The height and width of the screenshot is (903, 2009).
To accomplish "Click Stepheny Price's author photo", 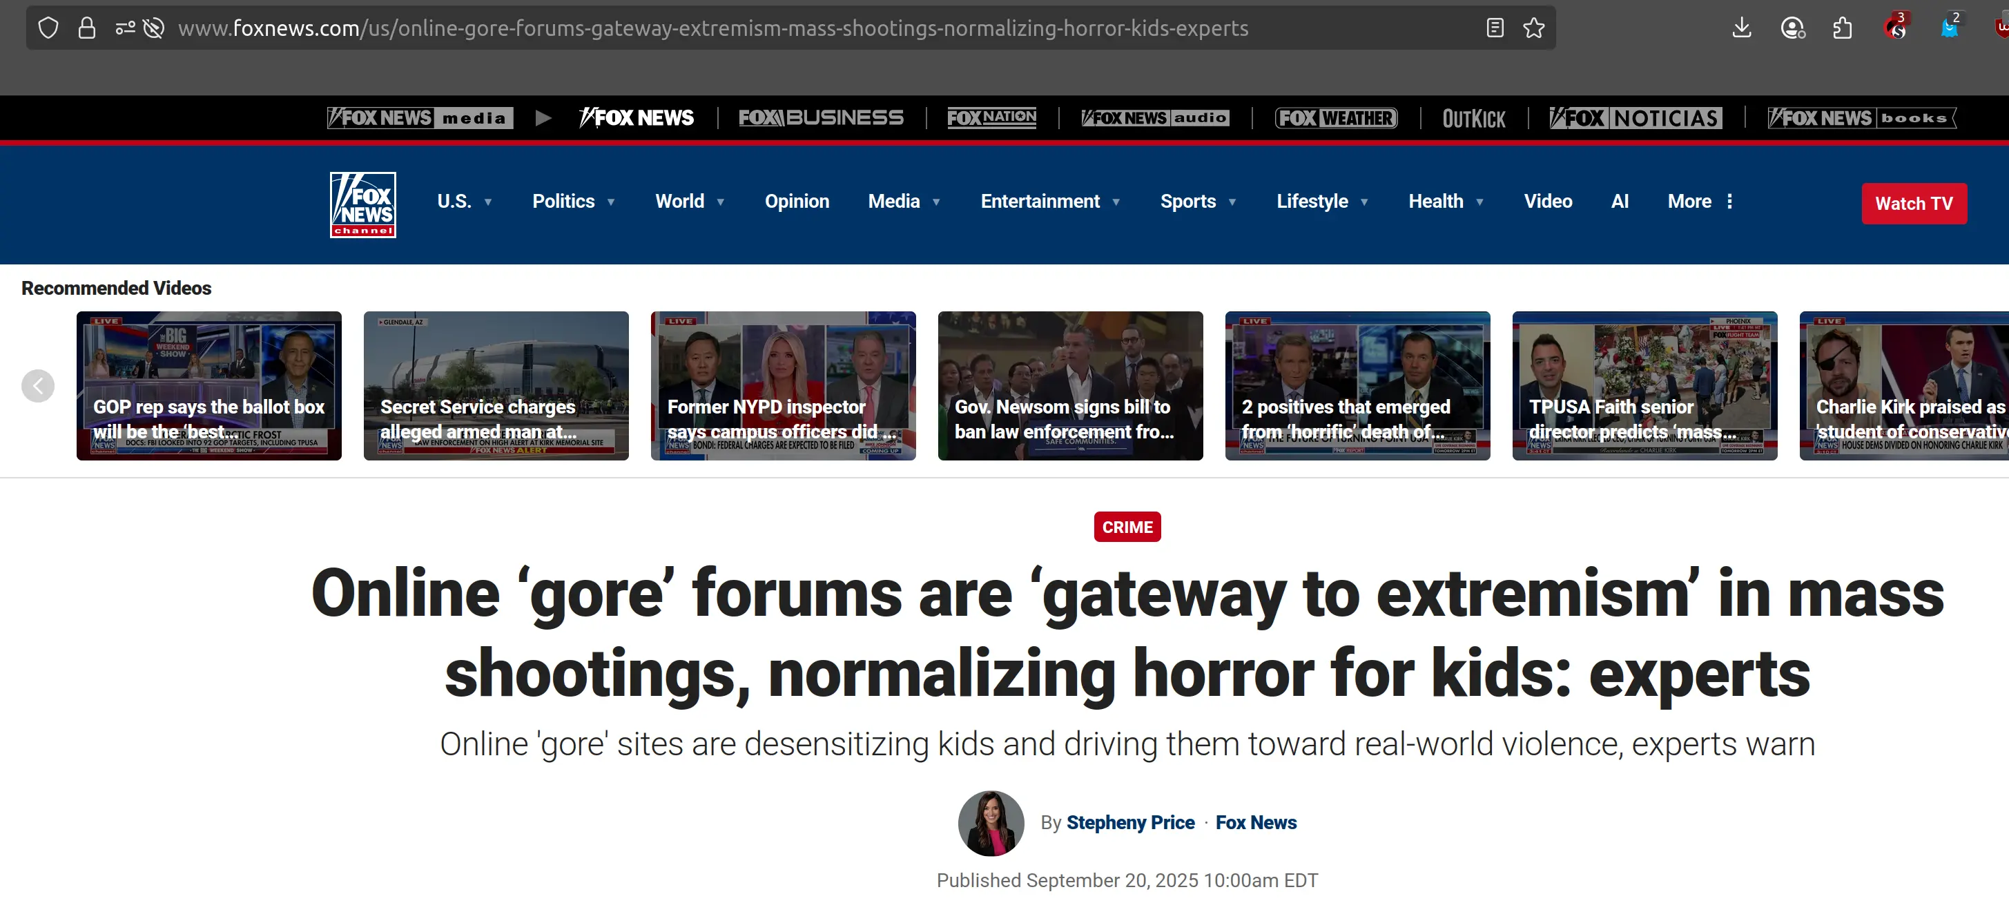I will click(991, 823).
